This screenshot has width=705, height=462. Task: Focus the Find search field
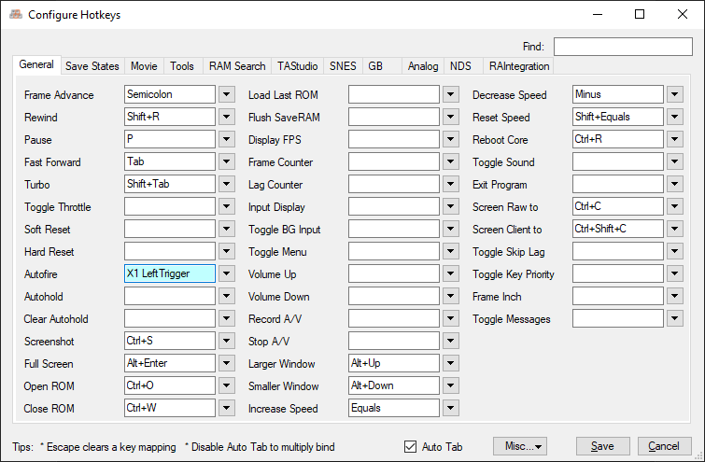623,47
